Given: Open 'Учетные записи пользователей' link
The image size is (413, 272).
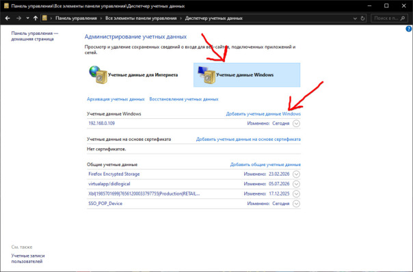Looking at the screenshot, I should point(28,258).
